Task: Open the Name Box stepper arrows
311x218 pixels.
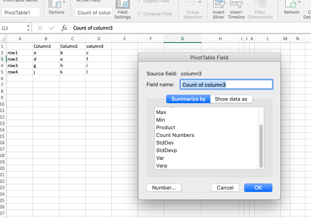Action: (x=28, y=28)
